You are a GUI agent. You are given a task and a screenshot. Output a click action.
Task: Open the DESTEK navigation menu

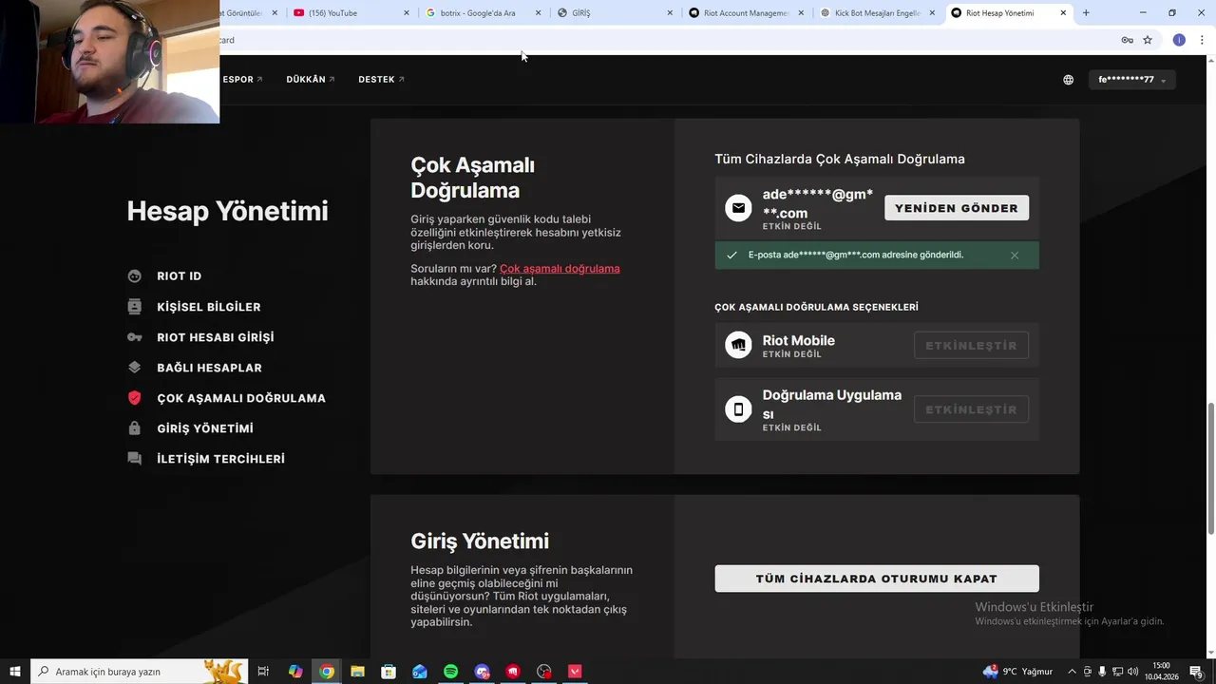382,80
